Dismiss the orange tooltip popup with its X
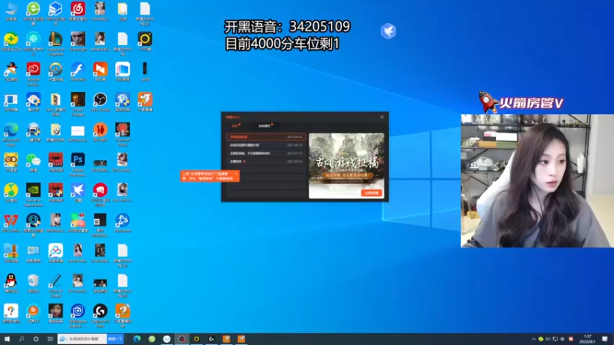 [x=236, y=174]
